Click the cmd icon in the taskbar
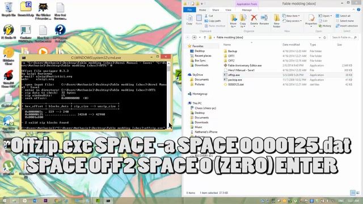The height and width of the screenshot is (204, 363). (108, 201)
